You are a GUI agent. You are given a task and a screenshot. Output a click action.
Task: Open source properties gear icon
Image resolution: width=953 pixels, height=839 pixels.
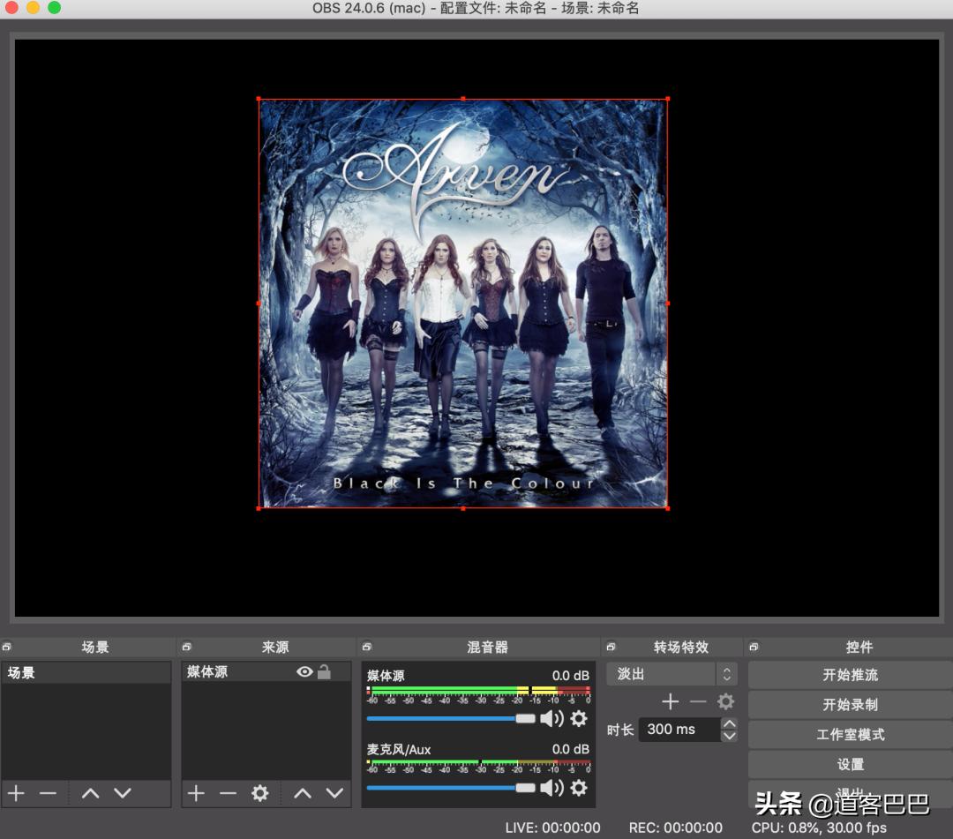click(x=260, y=793)
